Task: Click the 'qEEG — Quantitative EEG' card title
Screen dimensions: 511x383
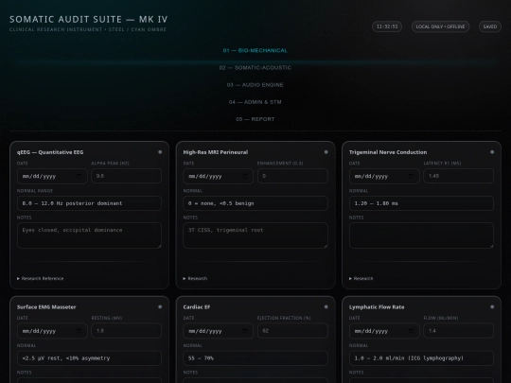Action: (50, 152)
